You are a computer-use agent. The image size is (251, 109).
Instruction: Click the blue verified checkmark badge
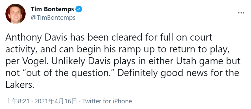[x=79, y=9]
